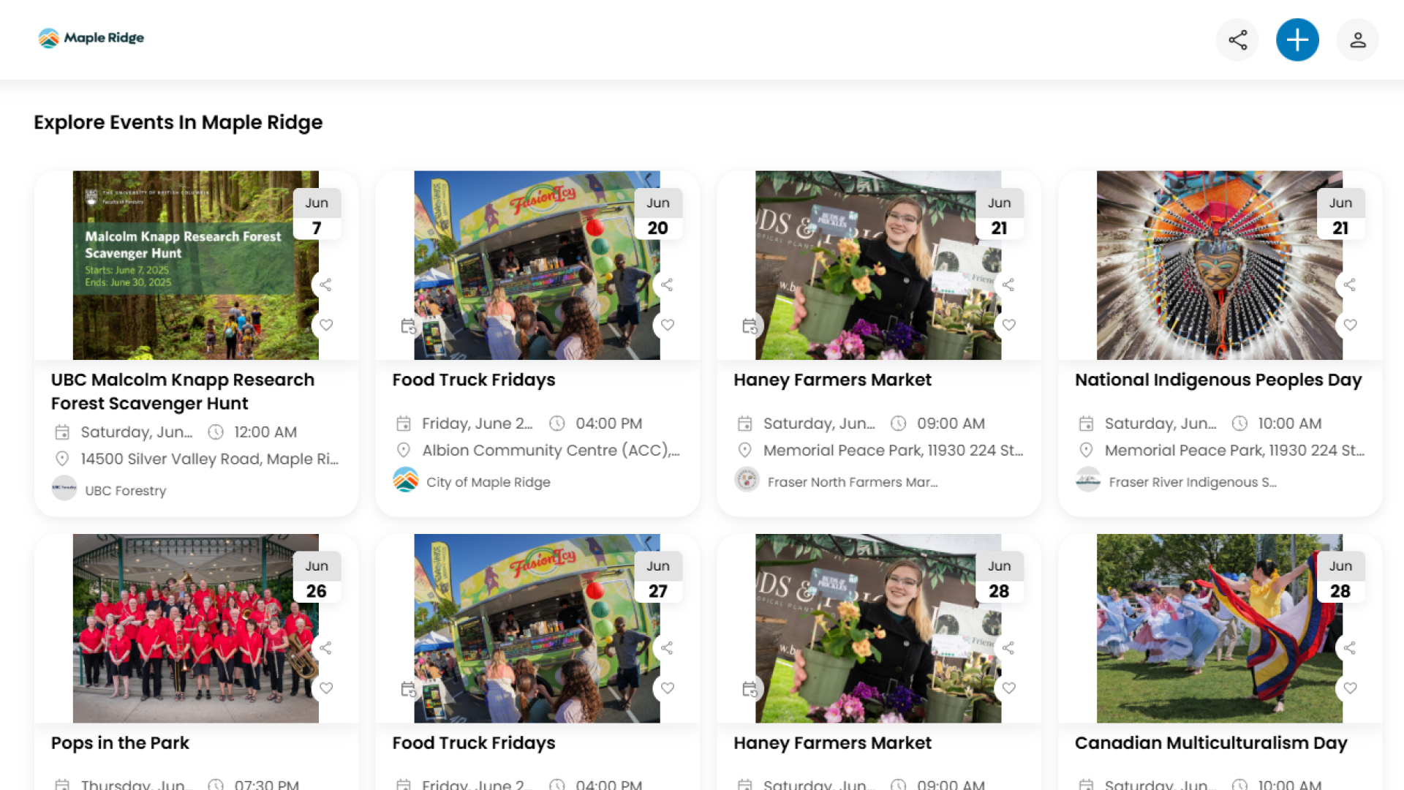Screen dimensions: 1404x790
Task: Favorite the UBC Scavenger Hunt event
Action: pyautogui.click(x=326, y=325)
